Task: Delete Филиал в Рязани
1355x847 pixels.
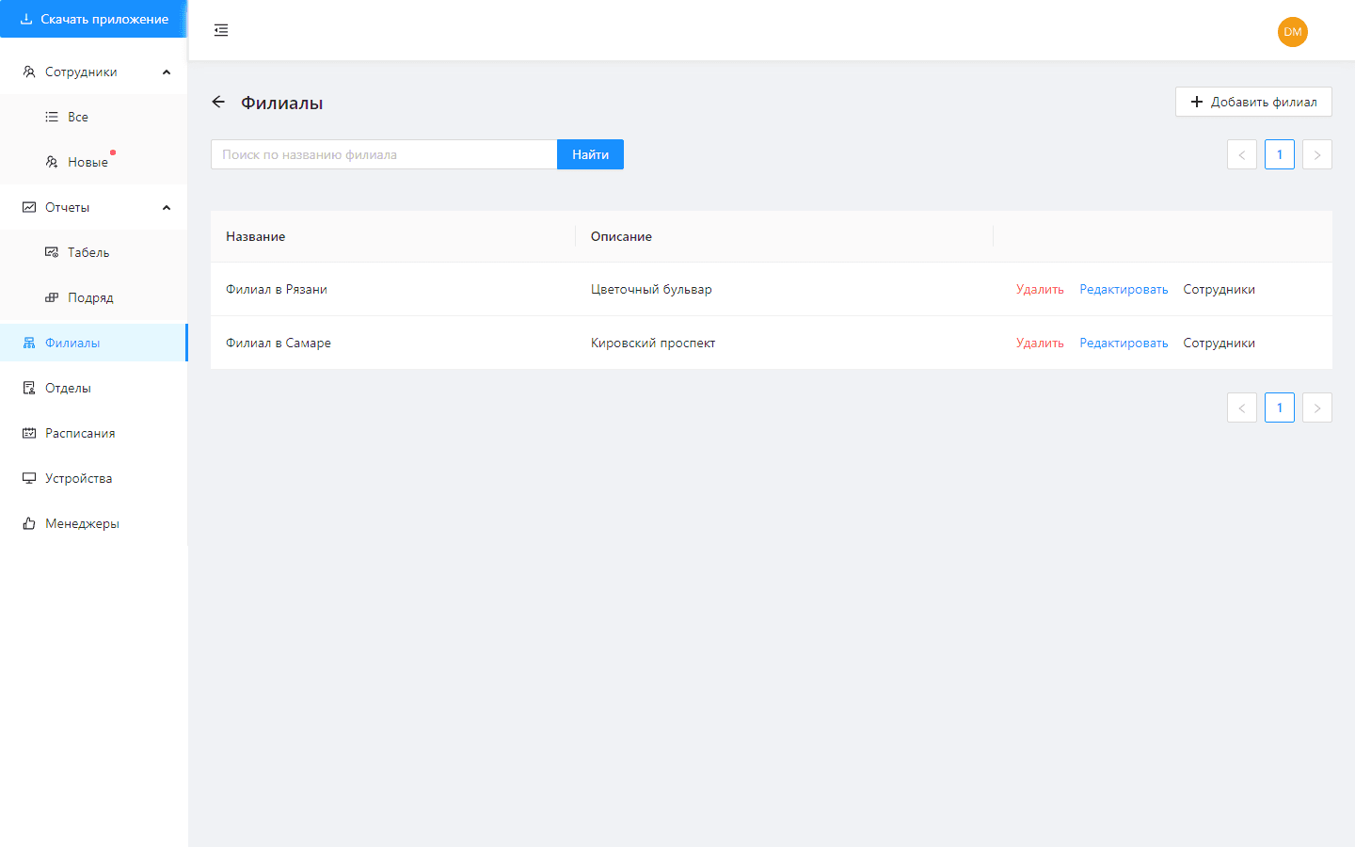Action: point(1040,289)
